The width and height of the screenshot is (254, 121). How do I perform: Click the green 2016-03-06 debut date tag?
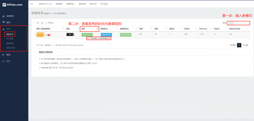pyautogui.click(x=87, y=35)
